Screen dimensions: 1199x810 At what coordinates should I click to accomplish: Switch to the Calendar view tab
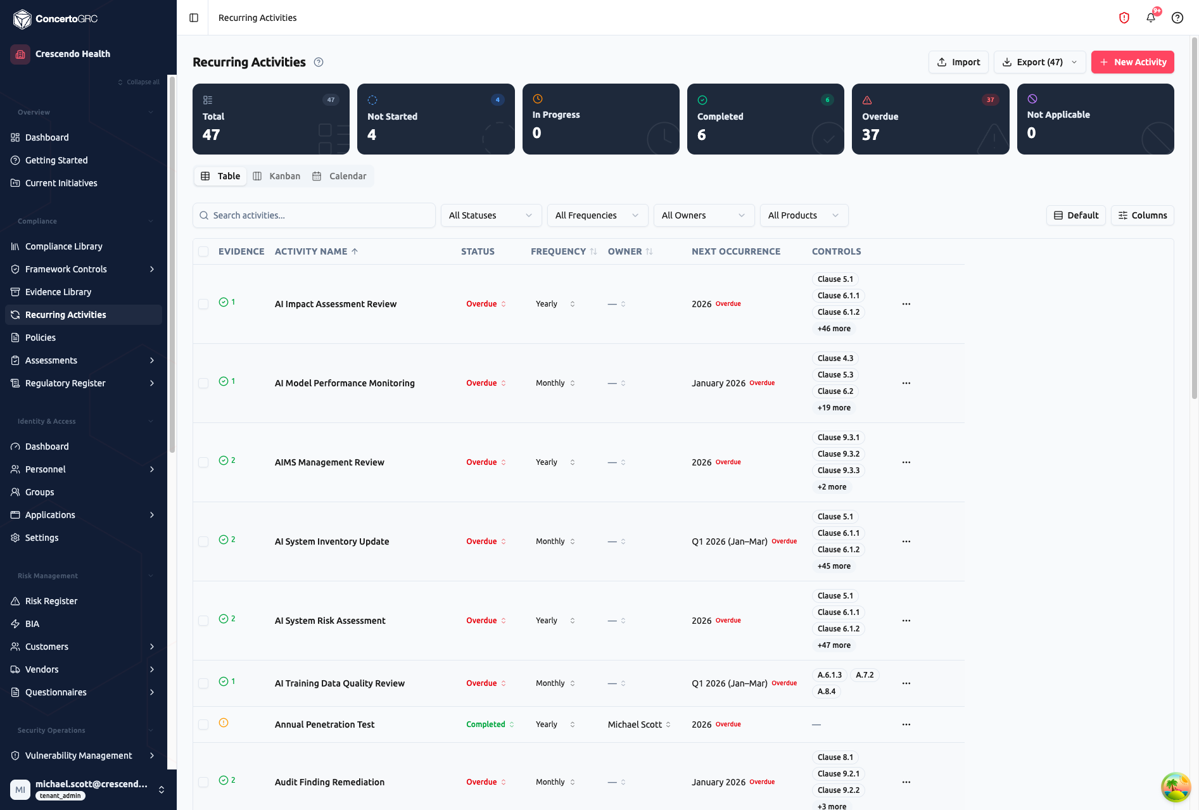[339, 176]
